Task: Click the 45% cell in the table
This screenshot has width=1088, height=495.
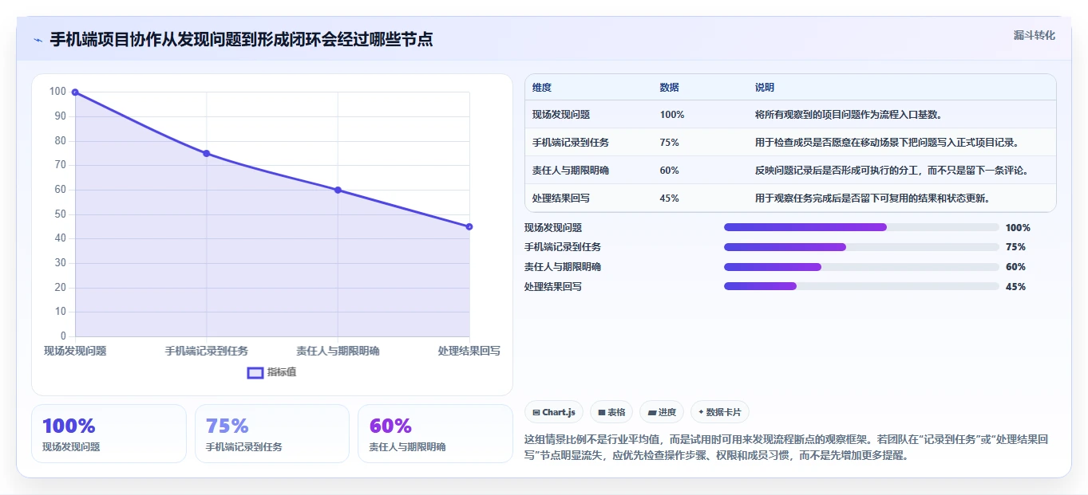Action: click(670, 198)
